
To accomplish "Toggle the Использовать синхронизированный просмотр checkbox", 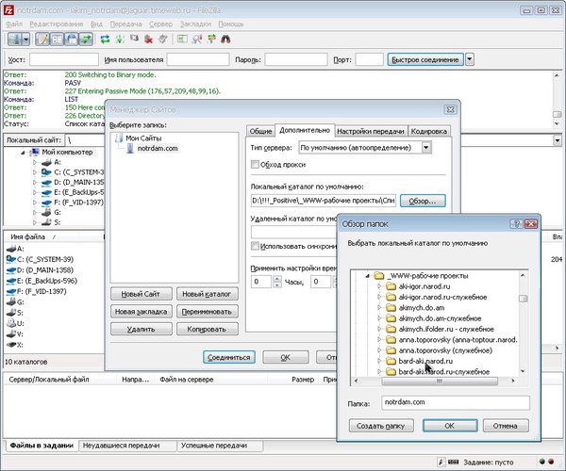I will (255, 246).
